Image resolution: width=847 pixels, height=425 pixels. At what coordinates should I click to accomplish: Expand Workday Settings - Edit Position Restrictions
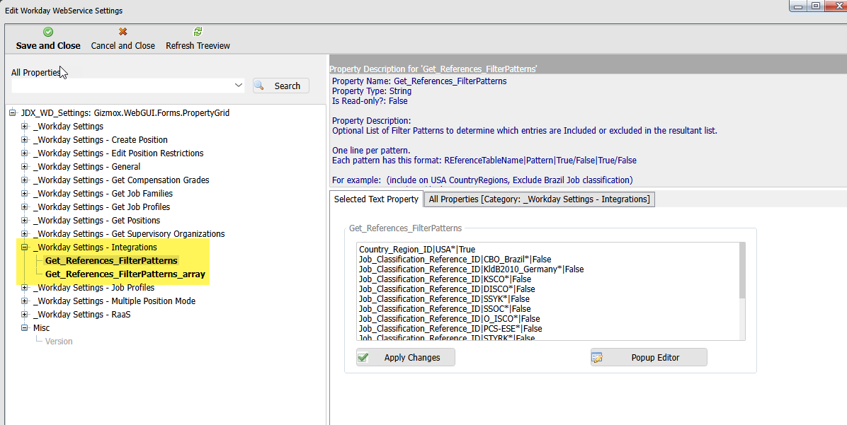[x=24, y=153]
